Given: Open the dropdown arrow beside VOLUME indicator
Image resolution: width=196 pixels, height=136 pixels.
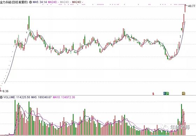Looking at the screenshot, I should tap(1, 97).
